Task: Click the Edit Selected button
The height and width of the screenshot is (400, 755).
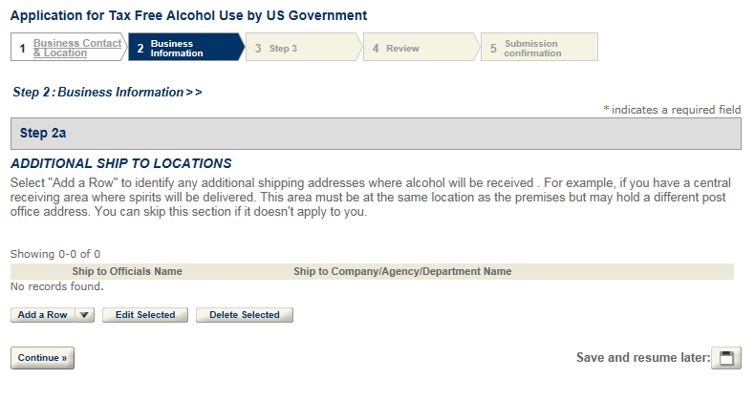Action: pyautogui.click(x=145, y=315)
